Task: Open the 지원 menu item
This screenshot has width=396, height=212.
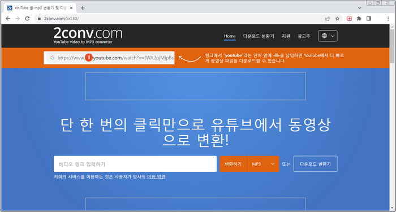Action: 286,36
